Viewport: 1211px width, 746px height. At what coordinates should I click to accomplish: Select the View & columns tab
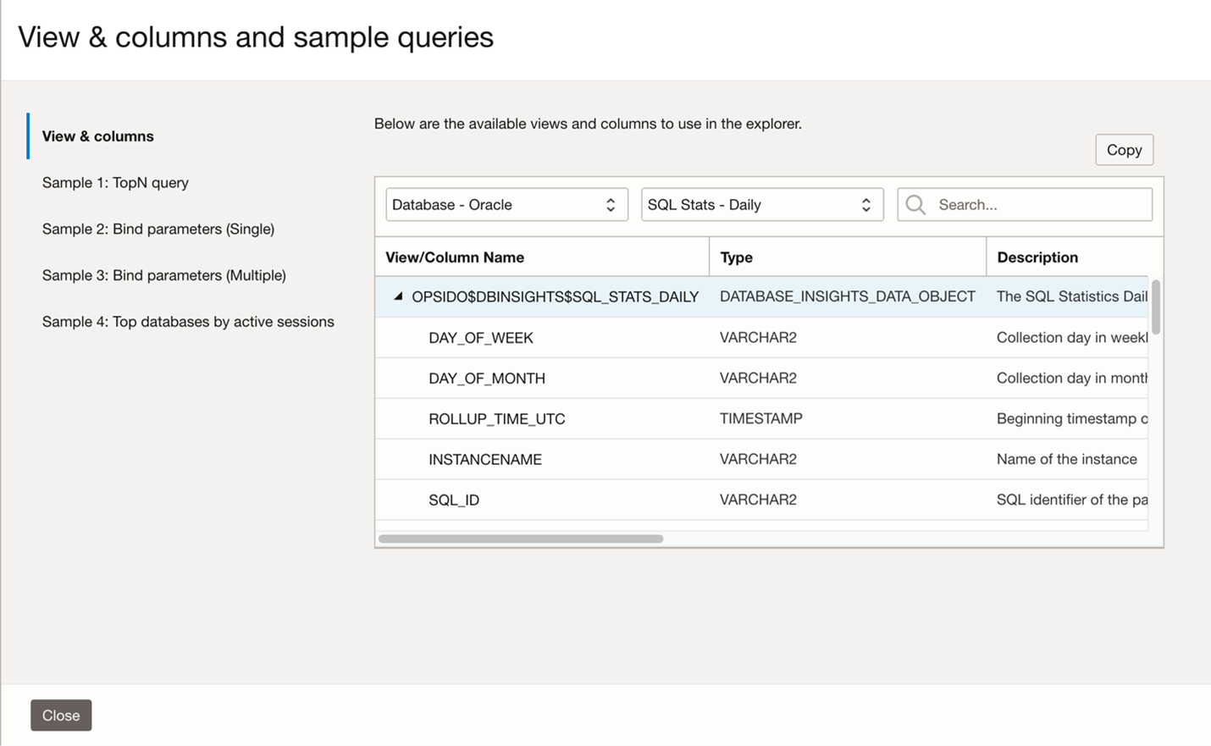tap(98, 136)
